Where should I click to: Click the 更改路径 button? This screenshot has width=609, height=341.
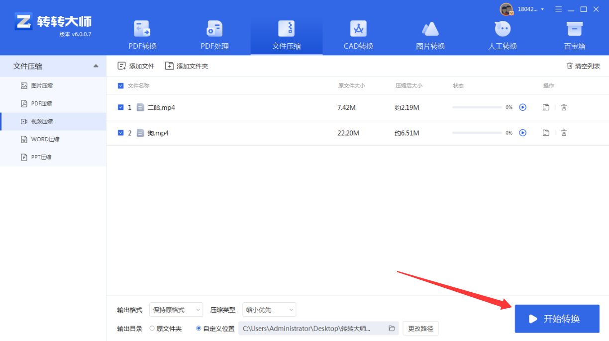(420, 329)
